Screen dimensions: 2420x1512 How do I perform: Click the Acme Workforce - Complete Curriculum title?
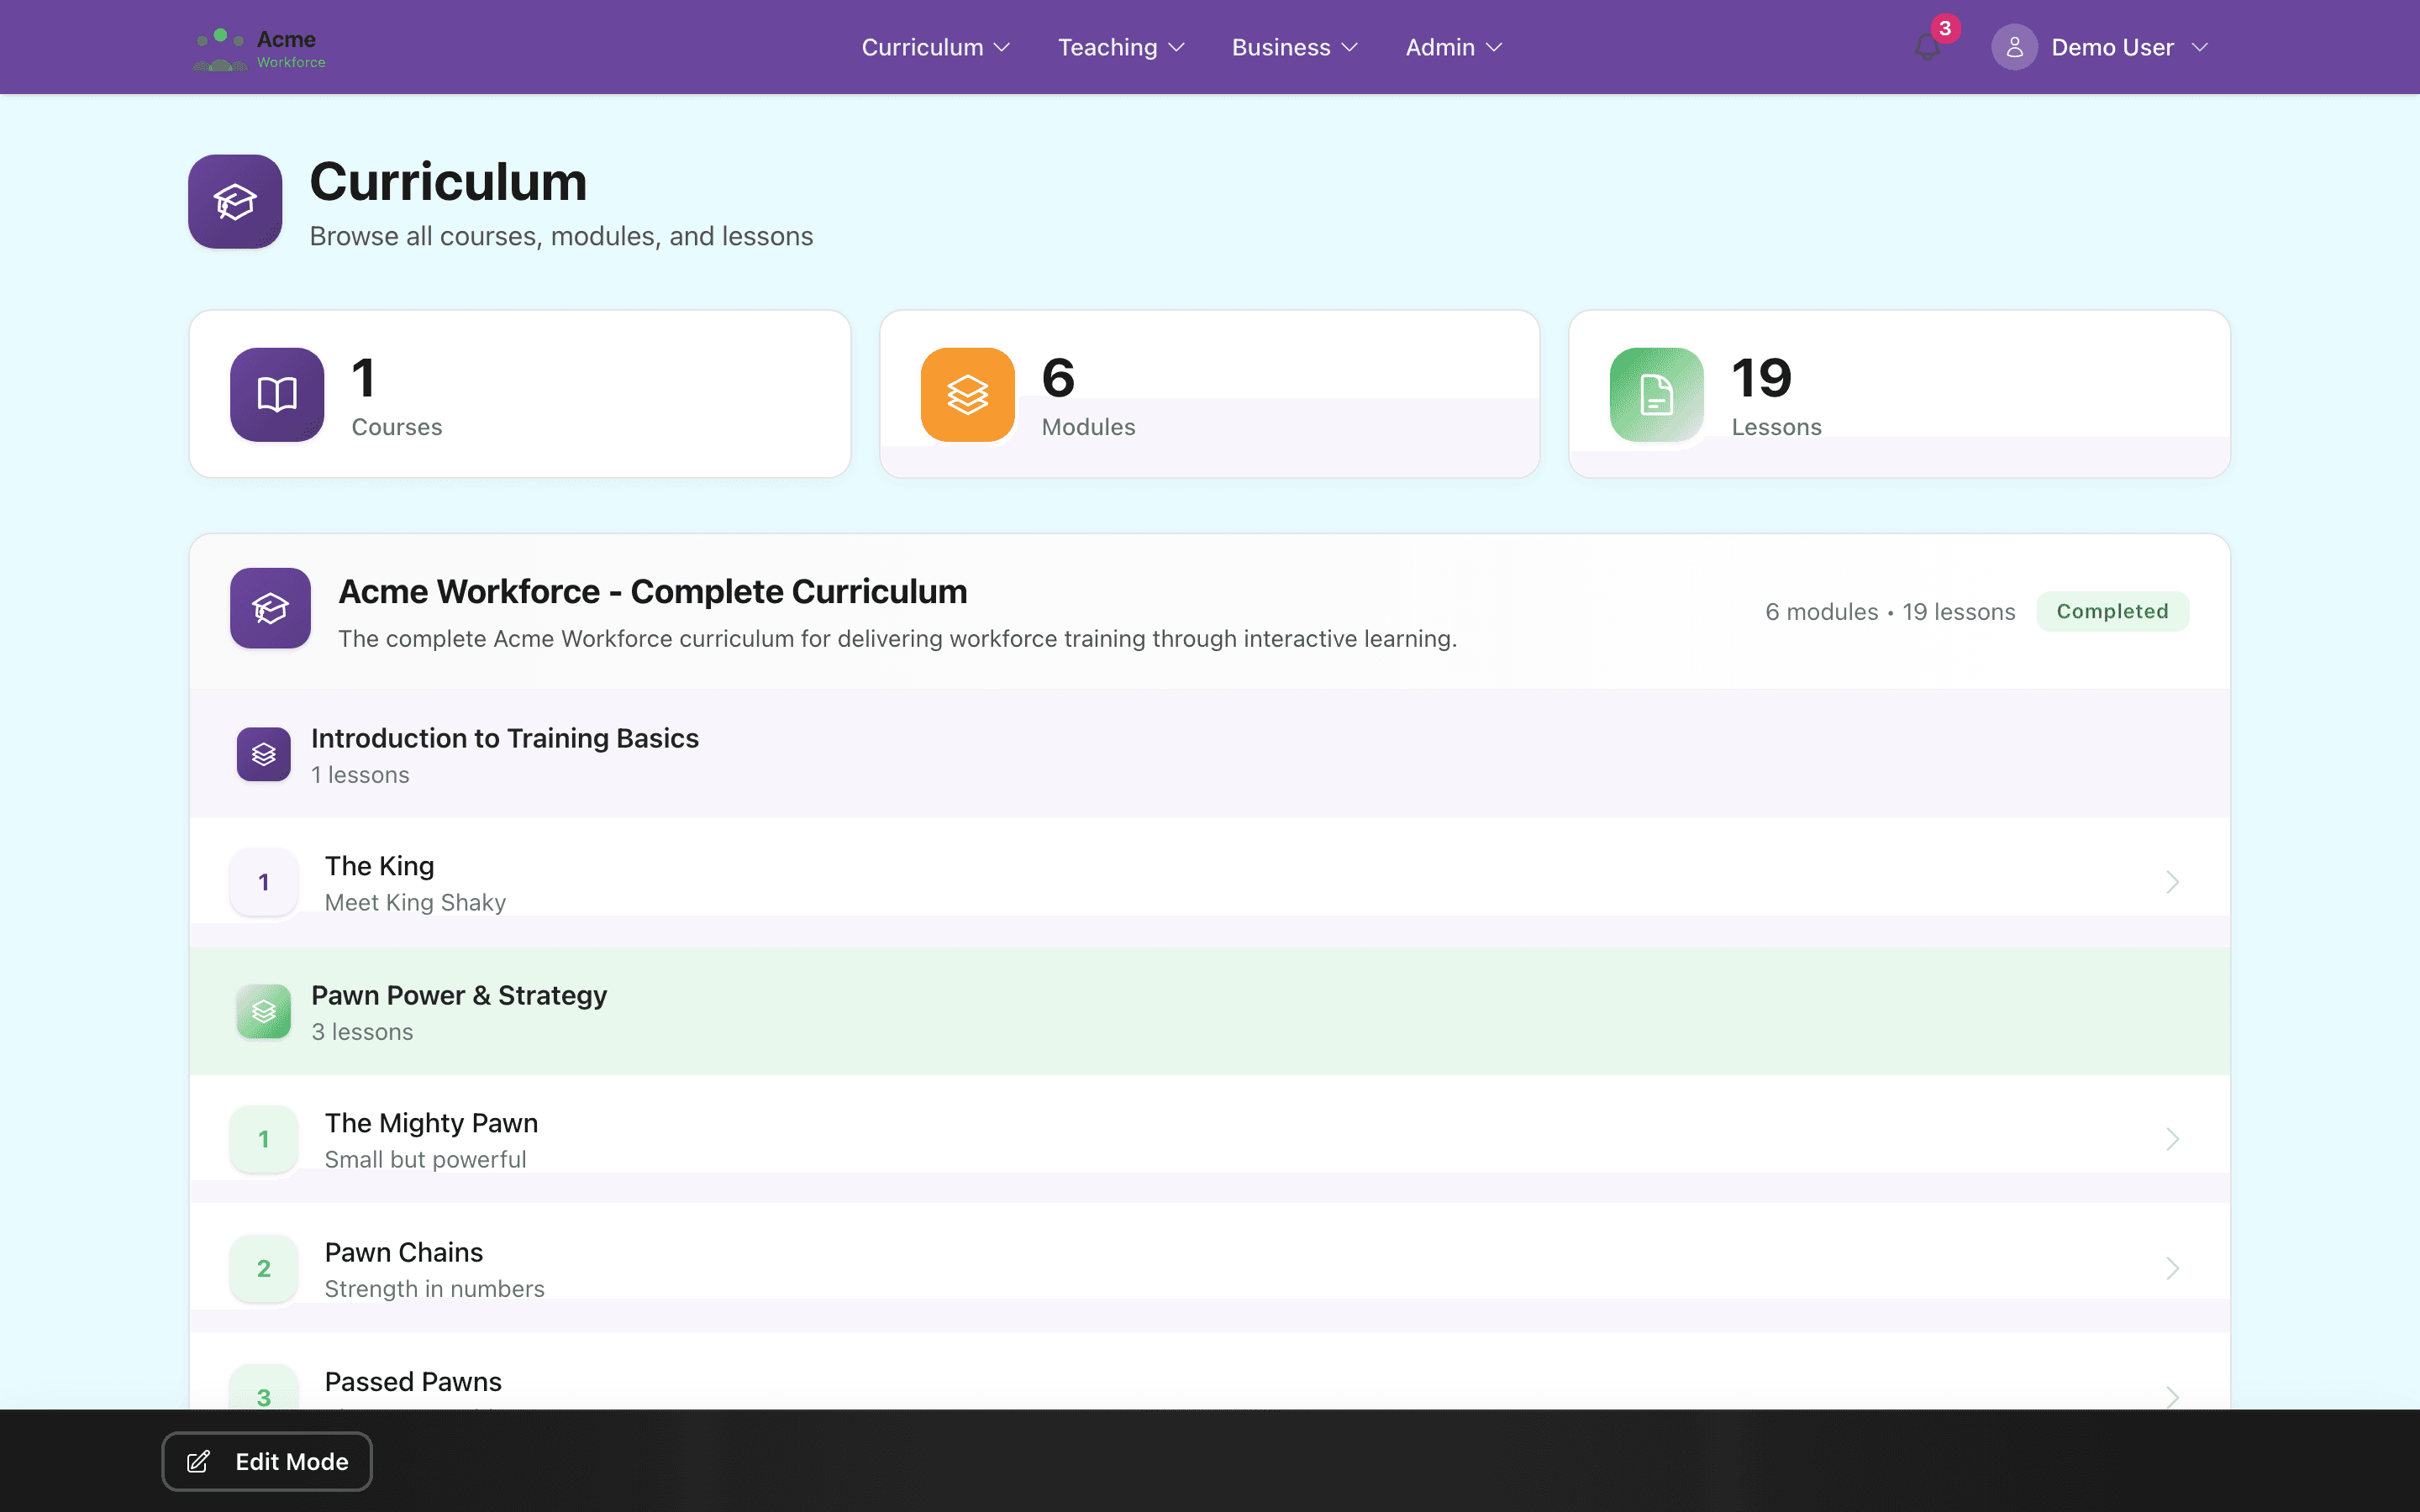point(652,591)
